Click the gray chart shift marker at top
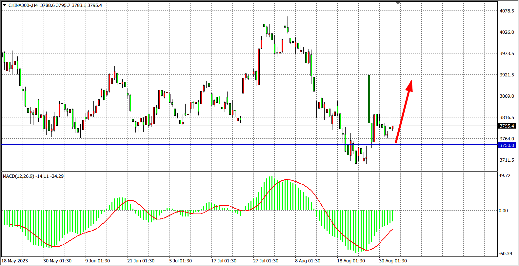The width and height of the screenshot is (519, 266). pos(398,3)
